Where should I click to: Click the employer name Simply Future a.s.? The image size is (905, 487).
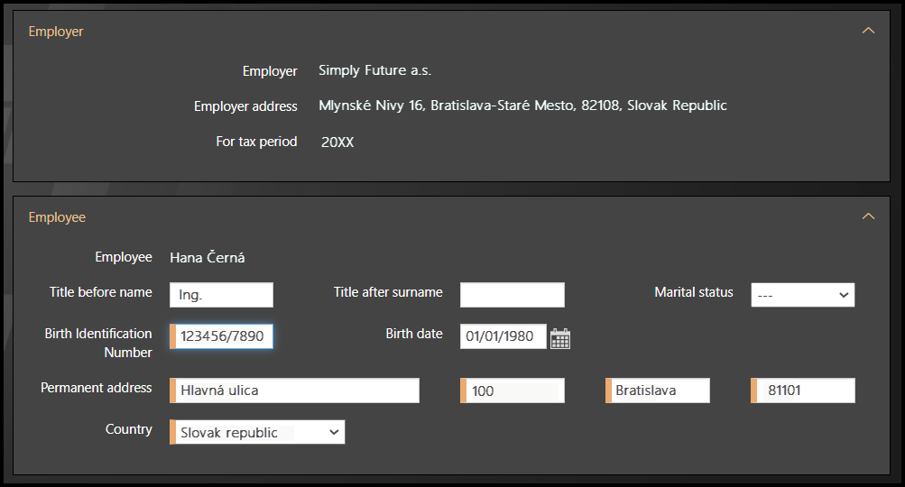pos(375,70)
